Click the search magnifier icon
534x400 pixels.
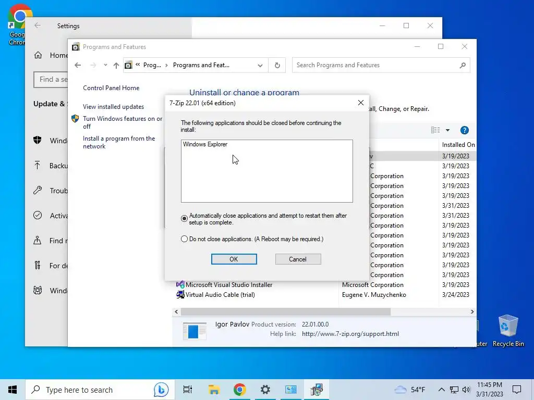pyautogui.click(x=463, y=65)
